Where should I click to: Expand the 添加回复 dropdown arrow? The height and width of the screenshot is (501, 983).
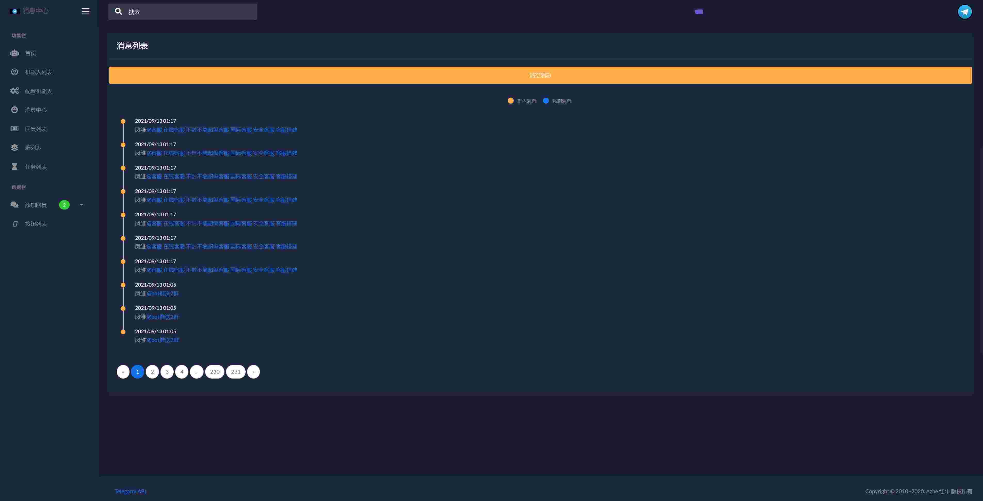[x=81, y=205]
